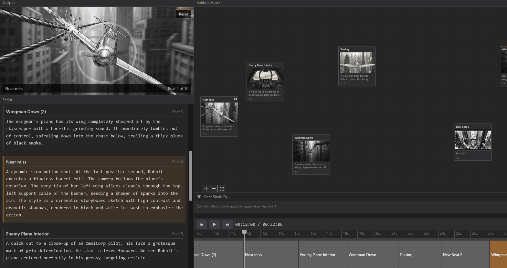This screenshot has width=507, height=268.
Task: Click the Near miss timeline clip
Action: [x=271, y=254]
